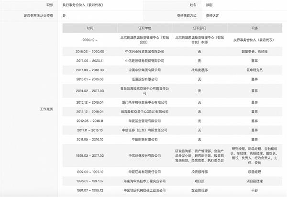The width and height of the screenshot is (287, 197).
Task: Click '无' in the 前海股权交易中心 row
Action: coord(199,111)
